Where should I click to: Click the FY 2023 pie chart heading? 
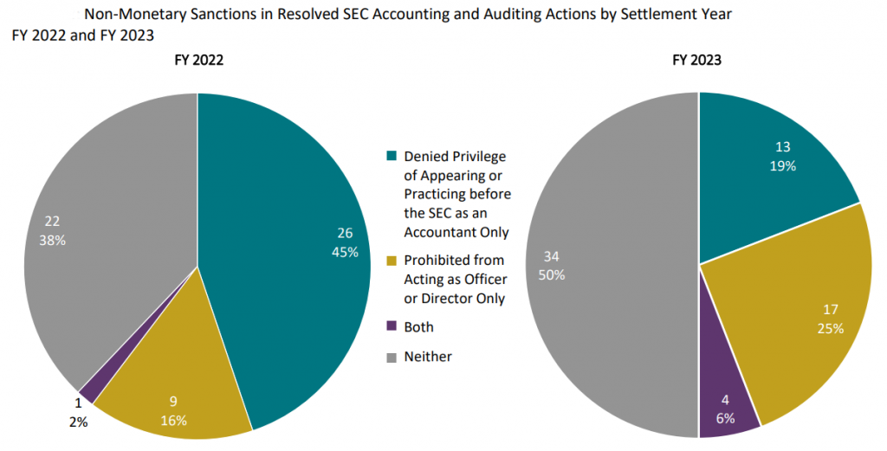[x=697, y=61]
